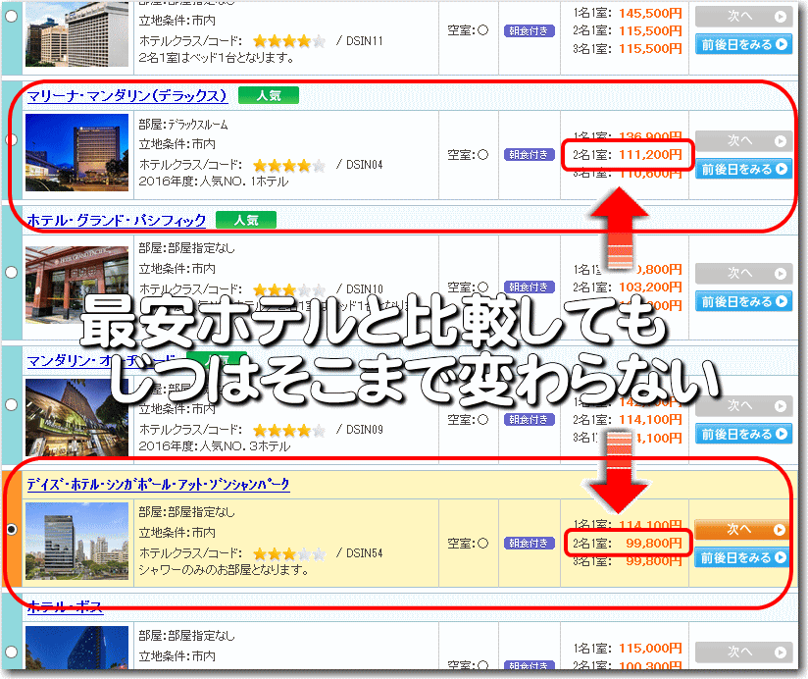Click the 145,500円 single room price
This screenshot has height=679, width=808.
point(650,14)
